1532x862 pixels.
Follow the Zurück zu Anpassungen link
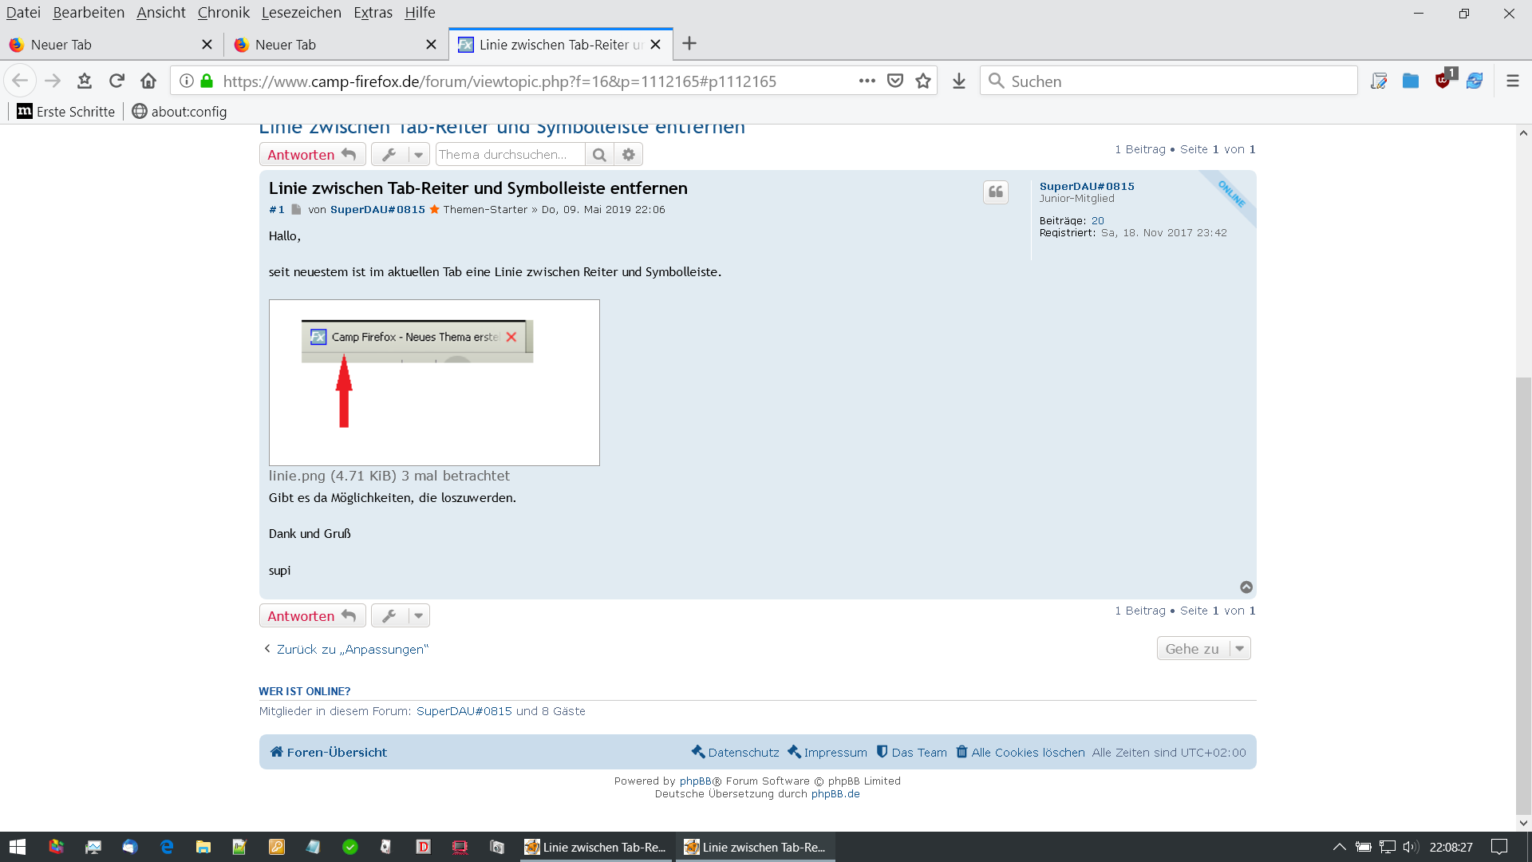352,650
